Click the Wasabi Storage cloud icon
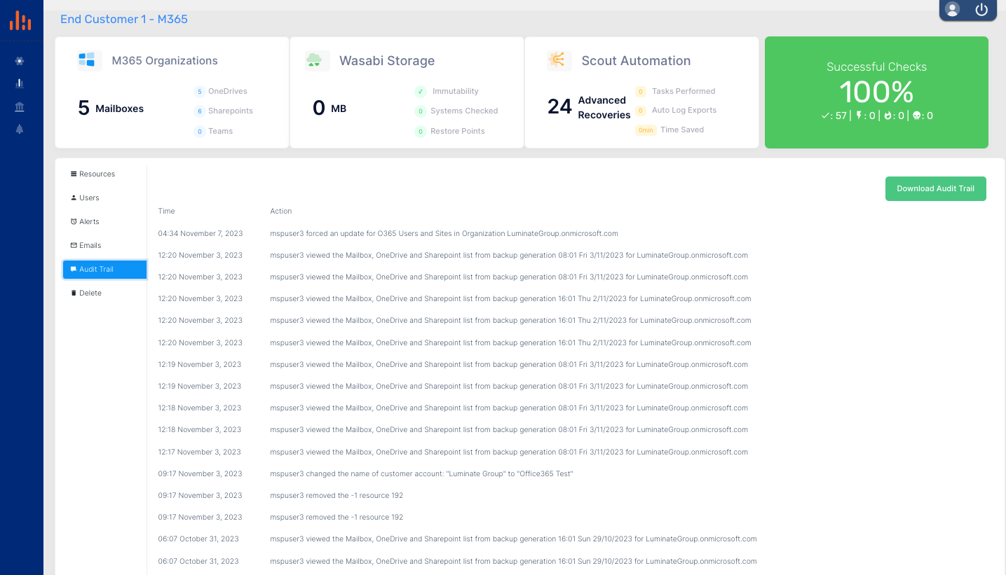The height and width of the screenshot is (575, 1006). (317, 60)
